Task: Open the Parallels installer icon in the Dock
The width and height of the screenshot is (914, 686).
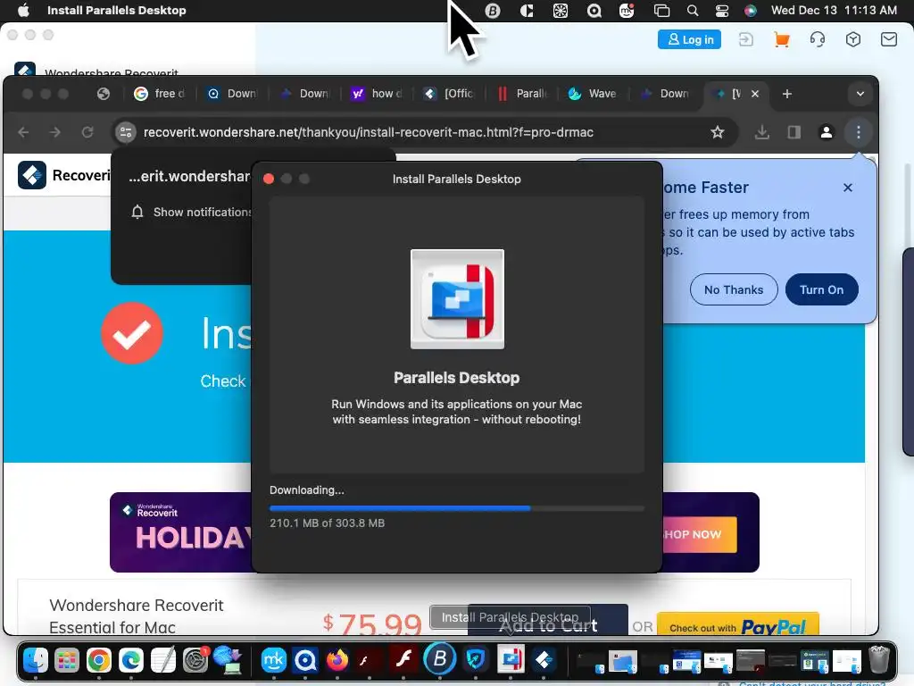Action: tap(511, 660)
